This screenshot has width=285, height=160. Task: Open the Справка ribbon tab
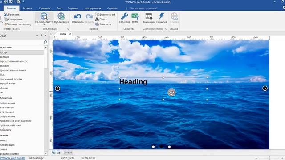(x=112, y=8)
